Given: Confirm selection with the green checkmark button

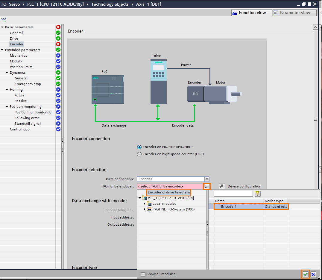Looking at the screenshot, I should (x=305, y=274).
